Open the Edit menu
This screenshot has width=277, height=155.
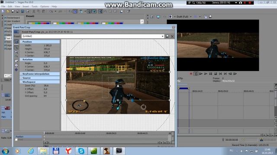coord(10,6)
